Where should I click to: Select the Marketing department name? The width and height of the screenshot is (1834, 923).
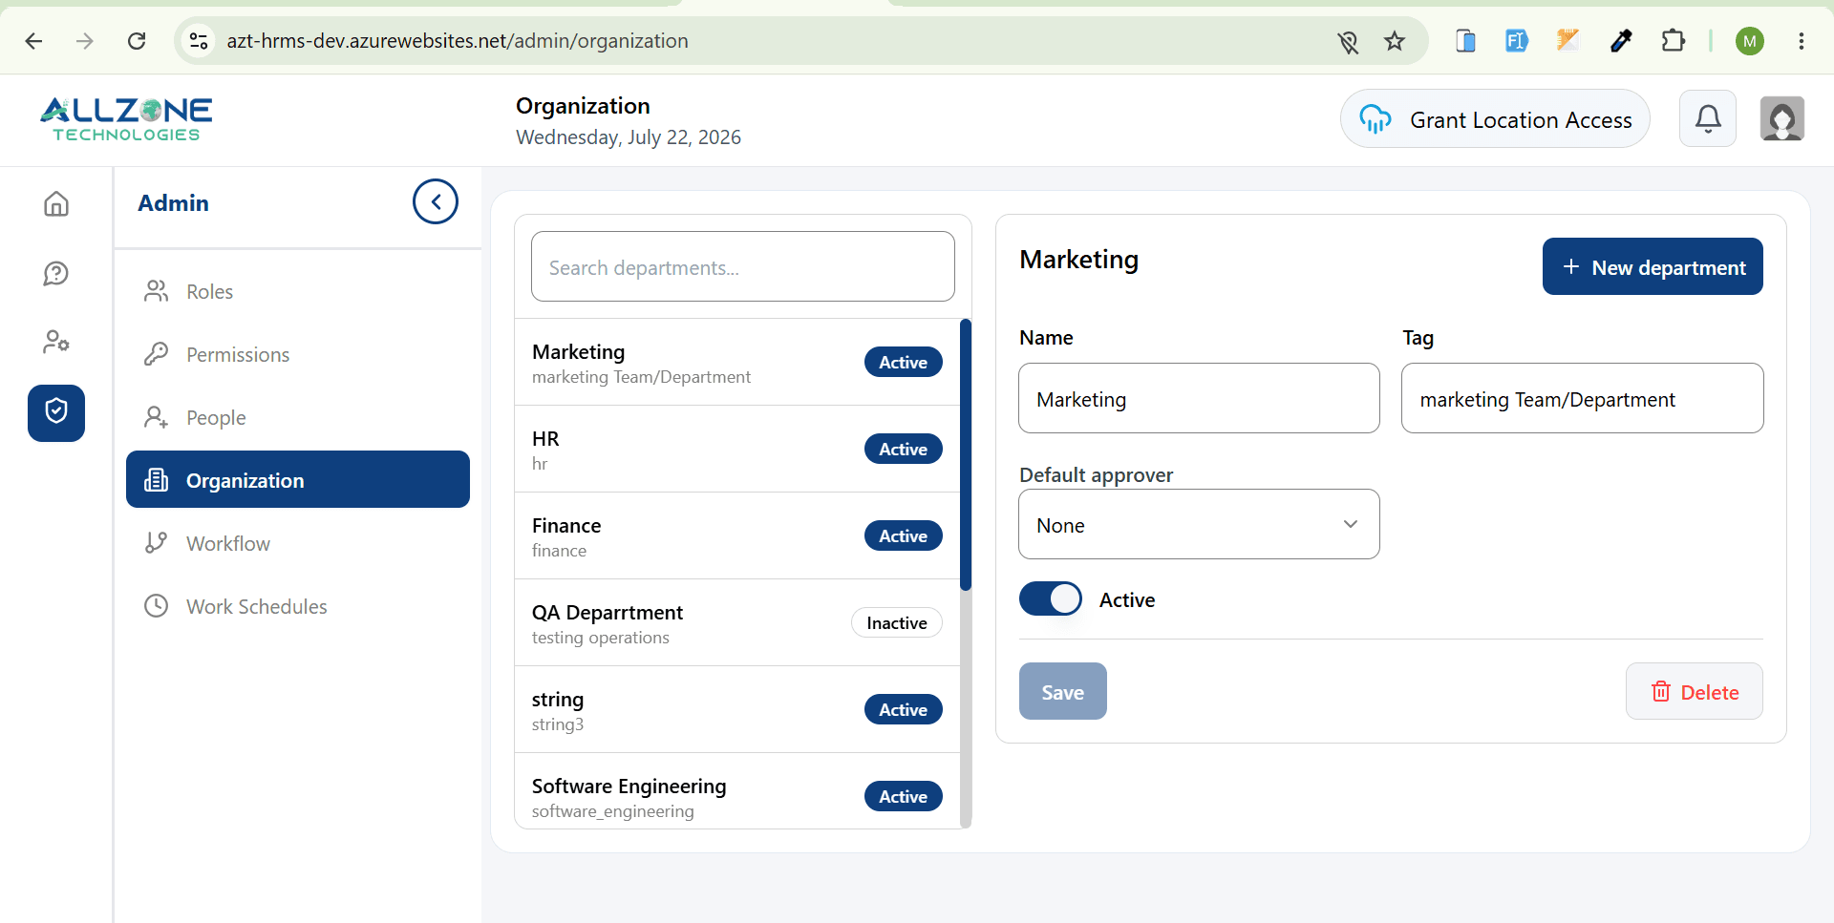click(578, 352)
